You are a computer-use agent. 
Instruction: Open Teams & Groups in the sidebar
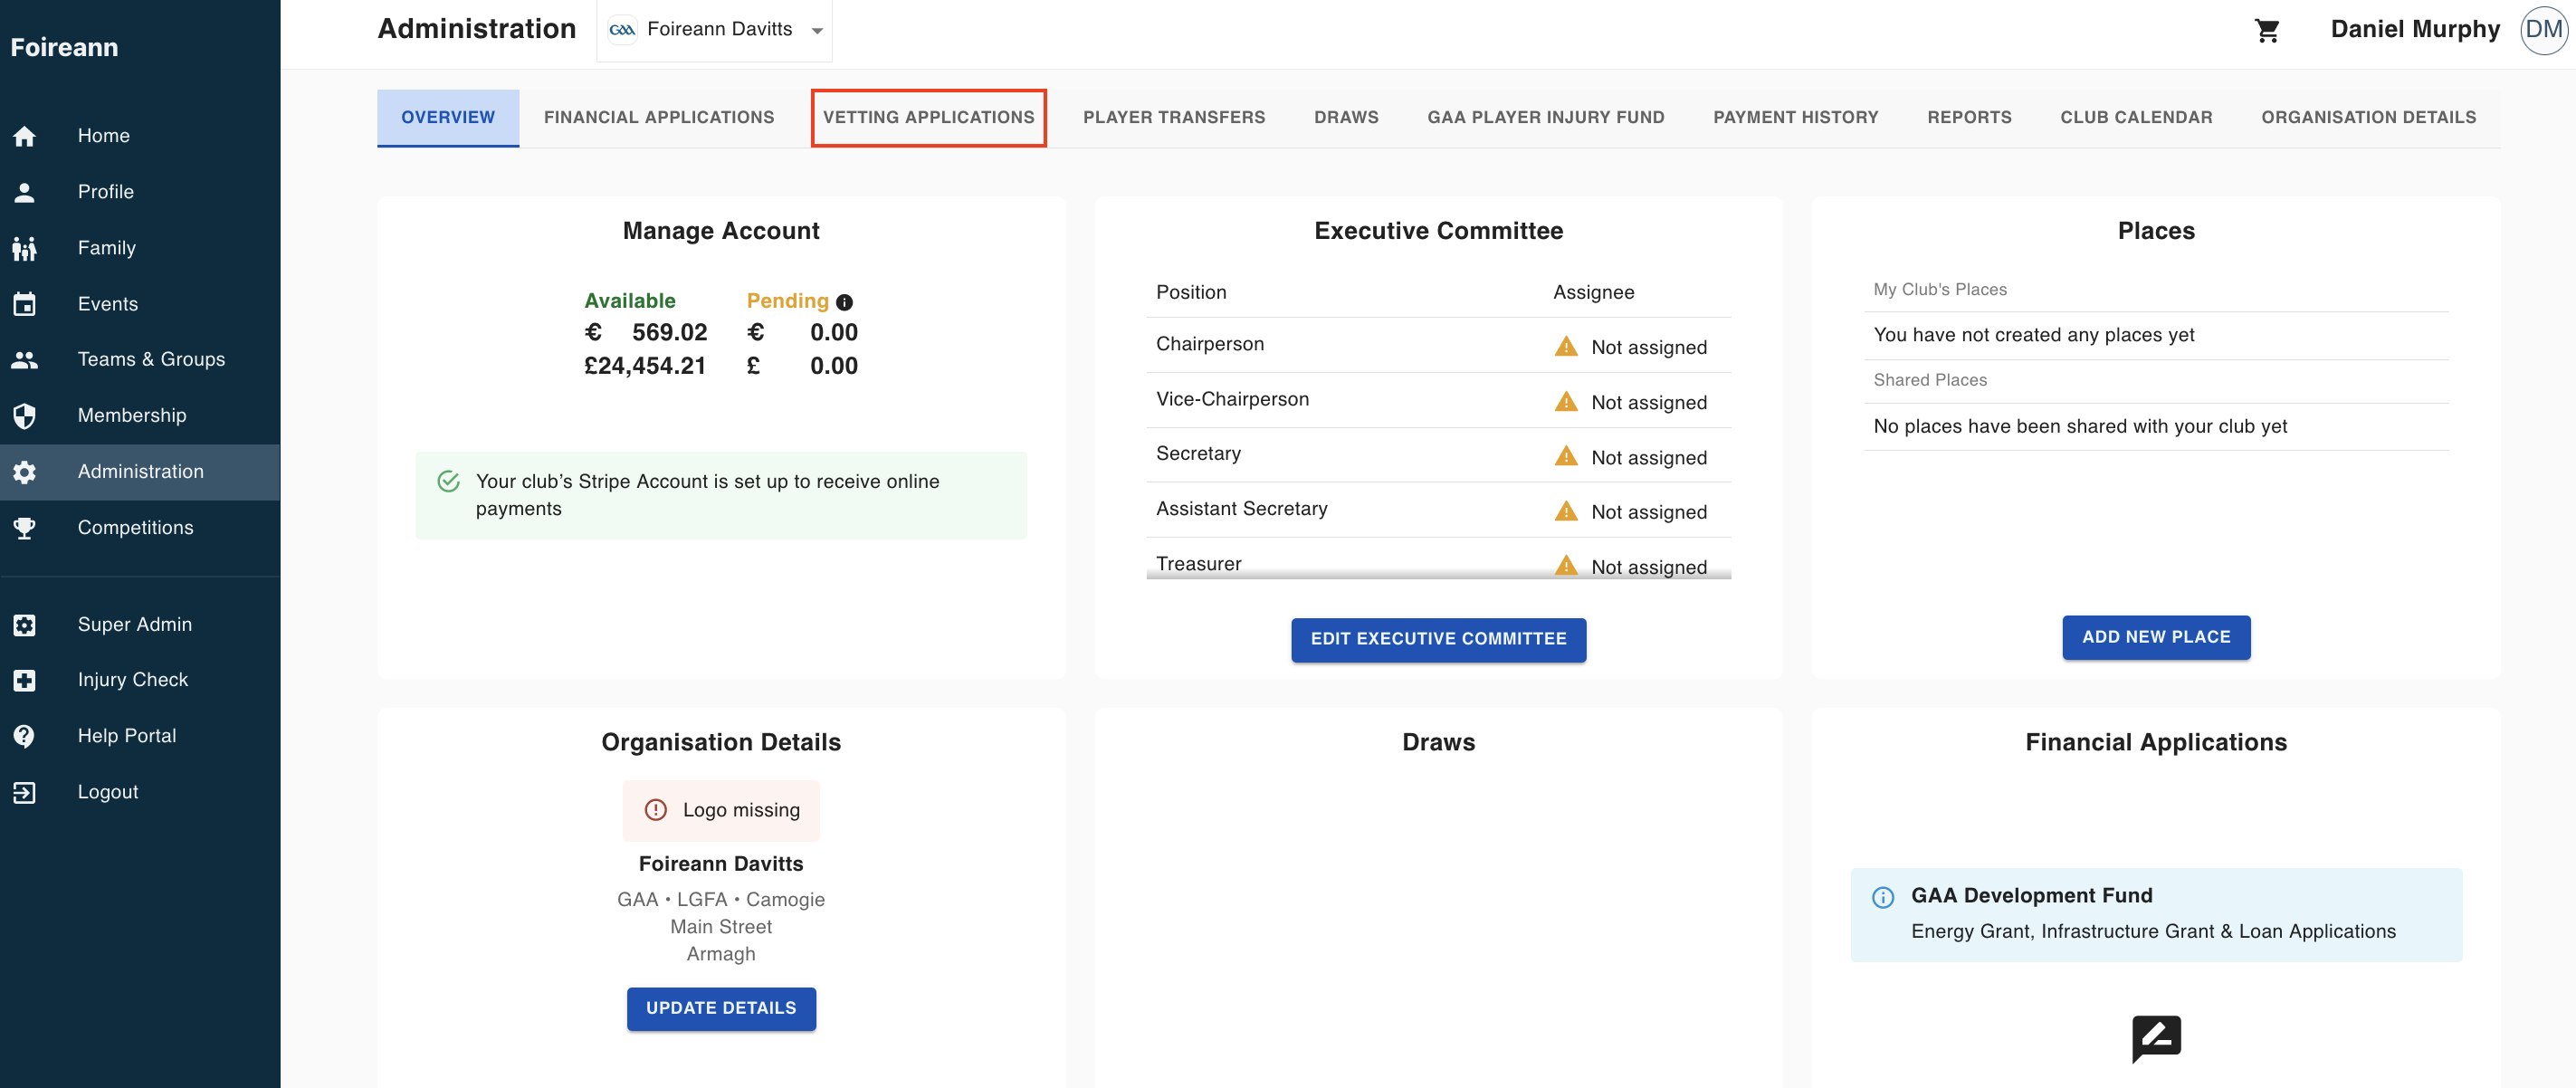coord(140,360)
